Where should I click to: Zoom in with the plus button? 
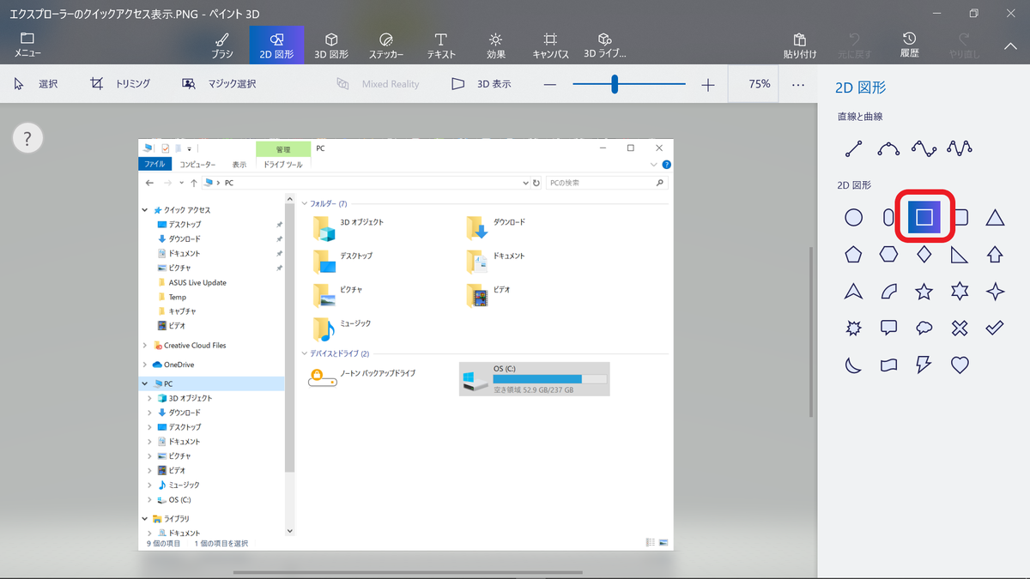coord(707,84)
